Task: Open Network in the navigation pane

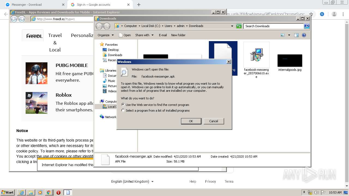Action: tap(110, 117)
